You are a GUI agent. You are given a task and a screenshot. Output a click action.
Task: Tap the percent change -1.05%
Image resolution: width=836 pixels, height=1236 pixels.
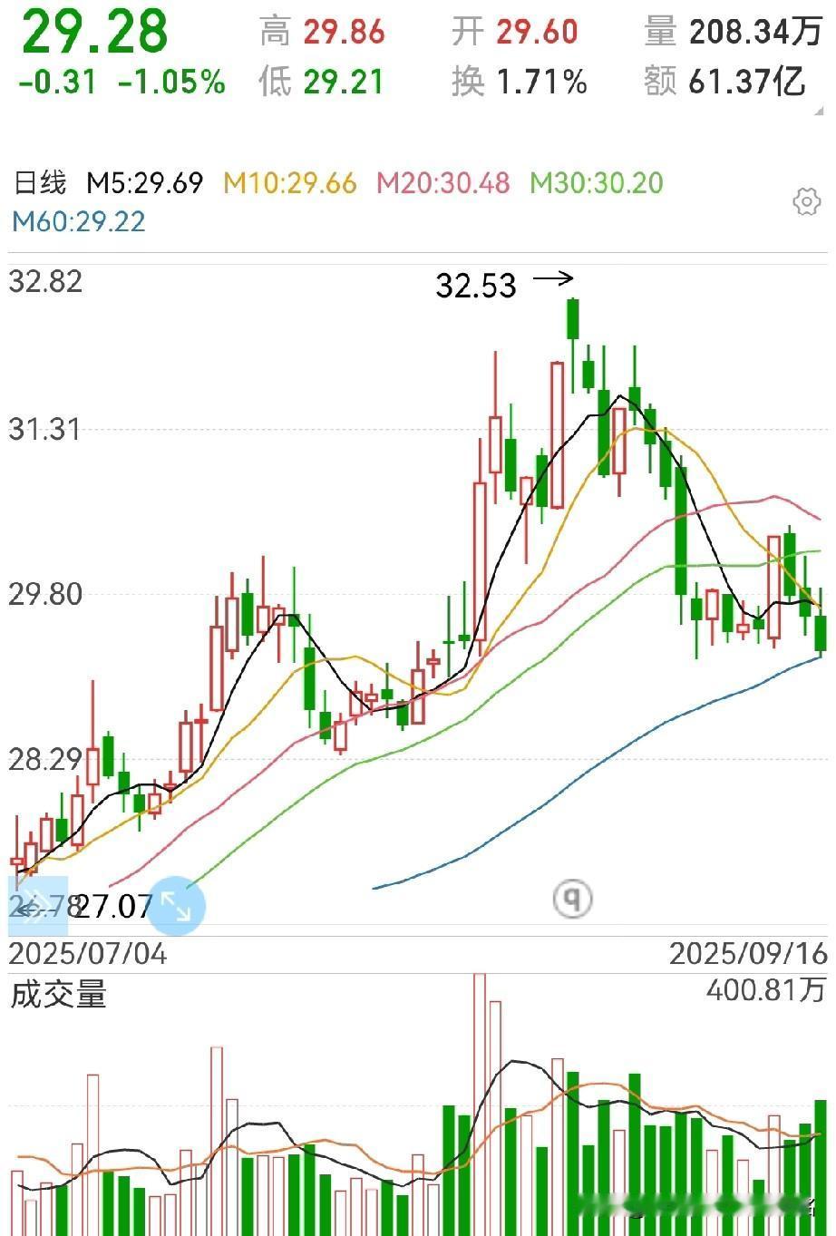(x=171, y=83)
